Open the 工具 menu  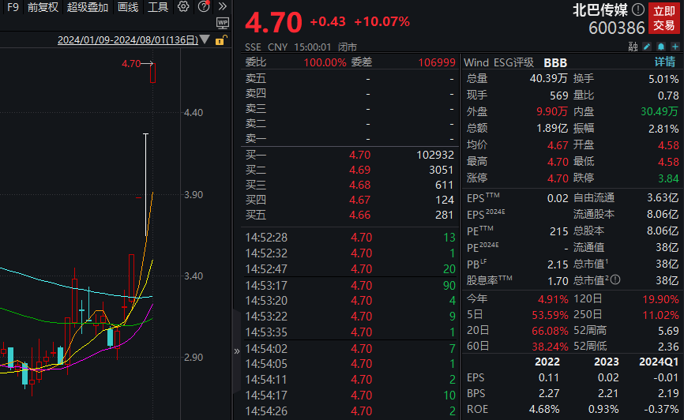(x=158, y=7)
